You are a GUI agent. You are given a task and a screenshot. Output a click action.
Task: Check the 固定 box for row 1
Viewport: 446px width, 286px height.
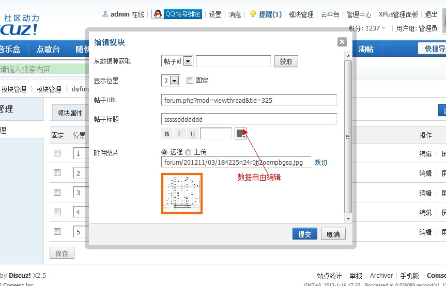point(57,153)
